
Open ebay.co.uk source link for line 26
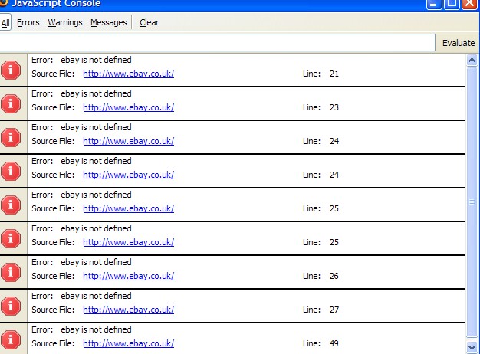[128, 276]
